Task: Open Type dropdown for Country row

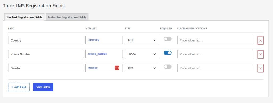Action: pos(141,40)
